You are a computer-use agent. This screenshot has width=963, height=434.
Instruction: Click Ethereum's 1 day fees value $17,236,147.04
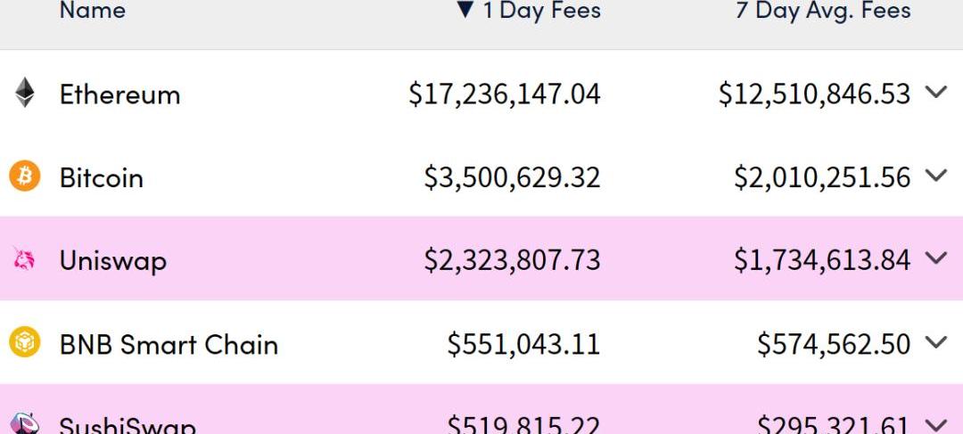504,94
